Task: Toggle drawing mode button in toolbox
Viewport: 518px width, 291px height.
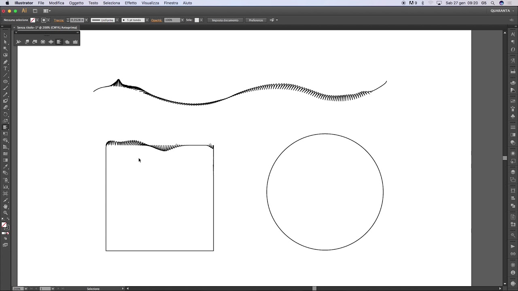Action: [x=5, y=238]
